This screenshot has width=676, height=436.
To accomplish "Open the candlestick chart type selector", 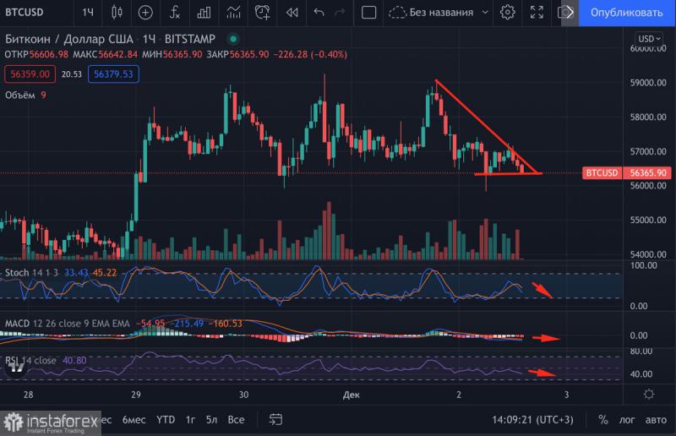I will [x=117, y=12].
